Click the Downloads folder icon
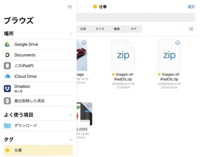This screenshot has height=157, width=200. point(7,125)
